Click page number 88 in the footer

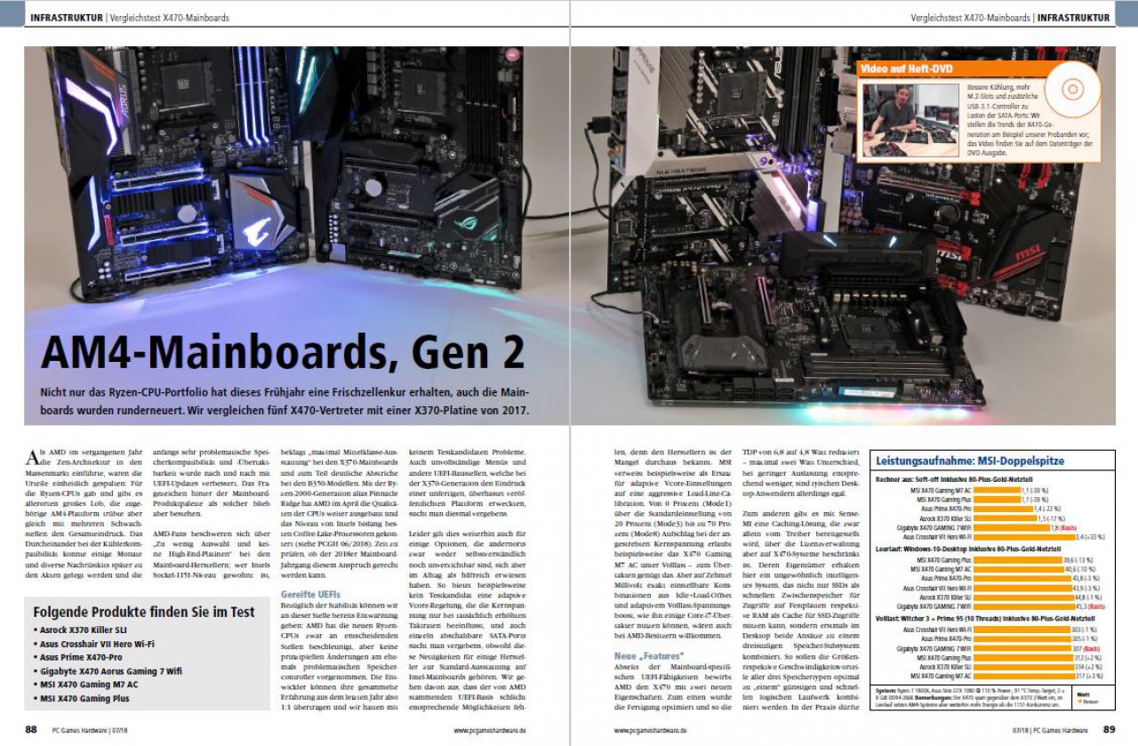coord(31,730)
